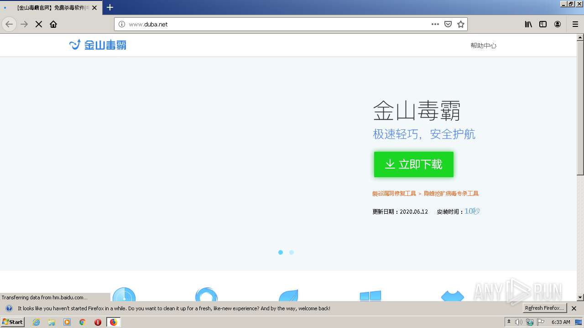Screen dimensions: 584x328
Task: Click the 更新日期：2020.06.12 text
Action: (x=400, y=212)
